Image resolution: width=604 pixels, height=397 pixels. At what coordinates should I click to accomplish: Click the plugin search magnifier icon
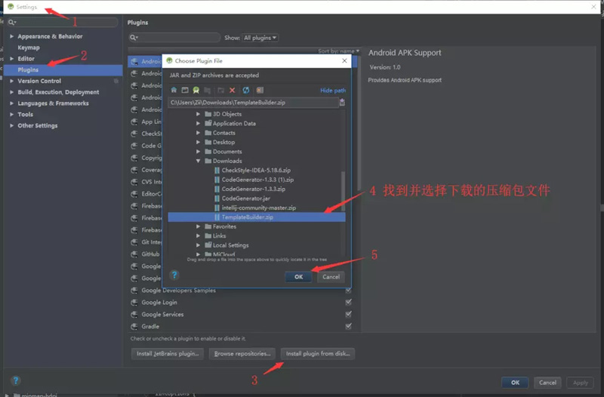tap(134, 38)
